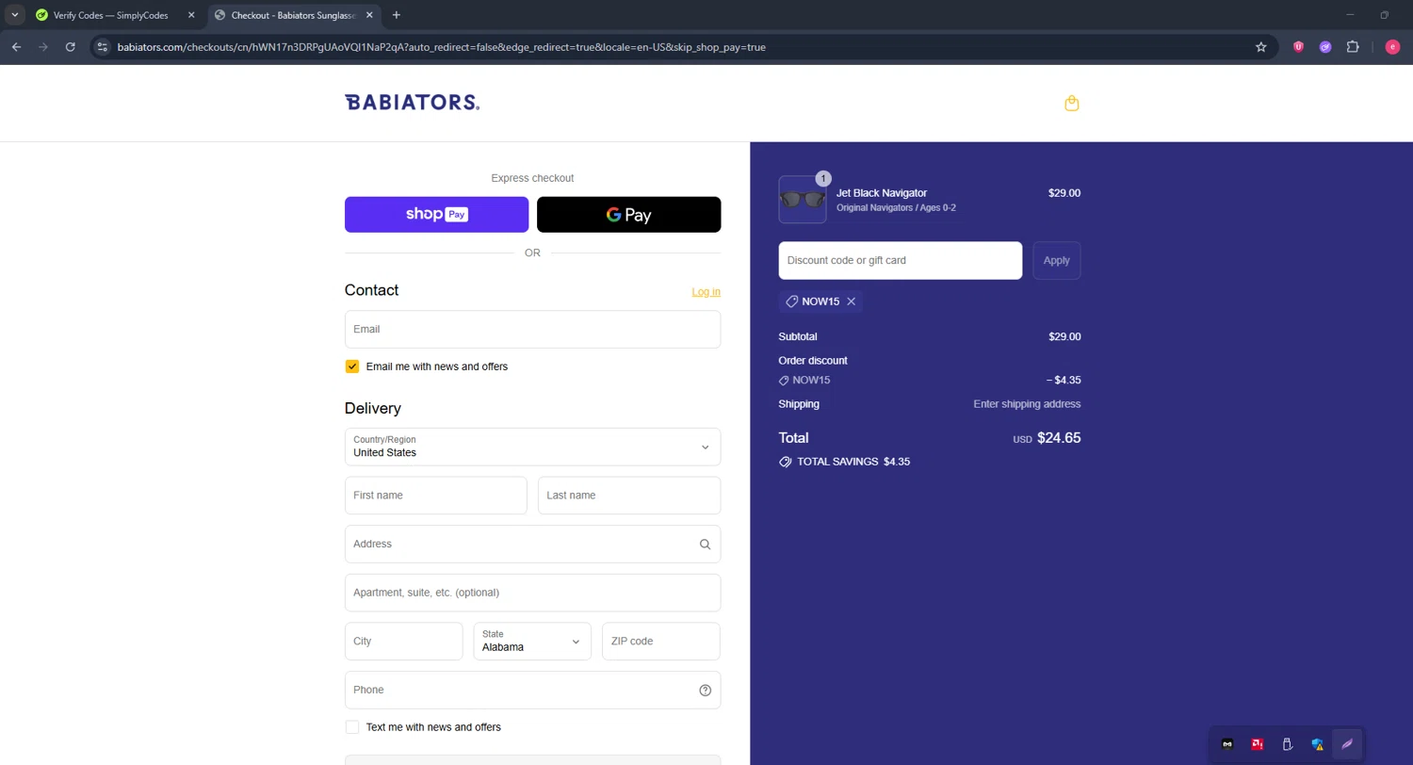The image size is (1413, 765).
Task: Click the browser address bar URL
Action: coord(441,47)
